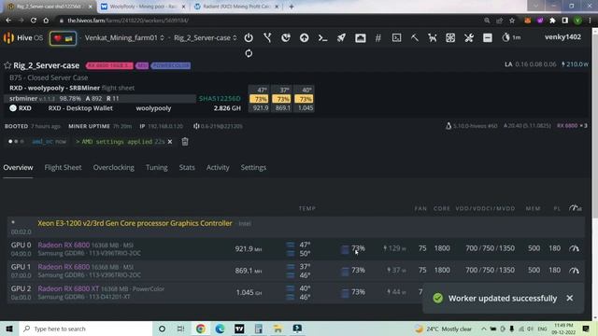
Task: Open Google Chrome from the taskbar
Action: 201,329
